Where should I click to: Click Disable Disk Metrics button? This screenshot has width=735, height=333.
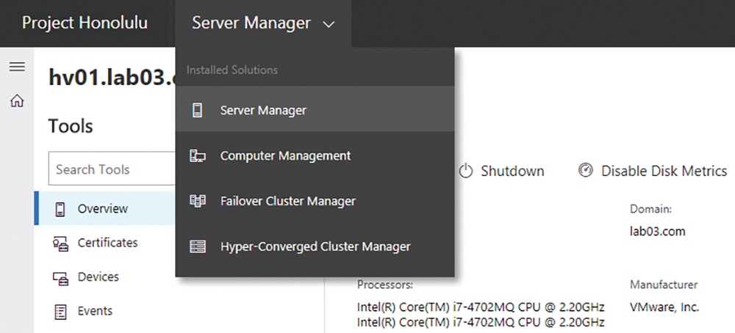[653, 171]
